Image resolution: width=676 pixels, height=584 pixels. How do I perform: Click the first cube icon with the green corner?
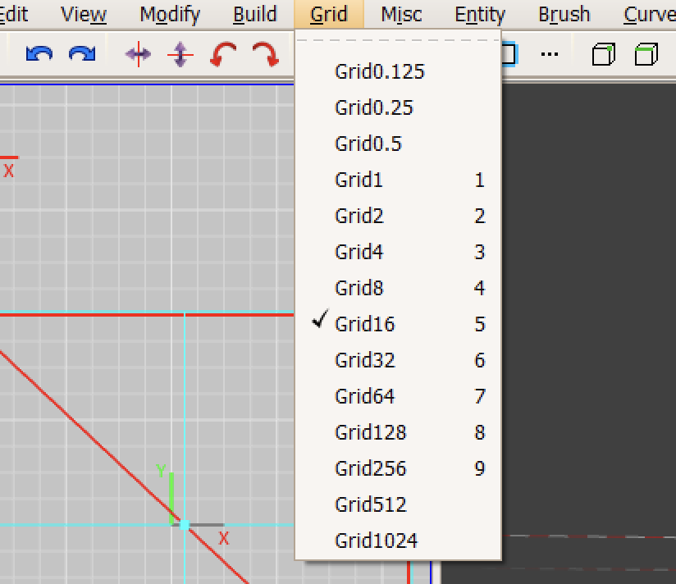(604, 54)
